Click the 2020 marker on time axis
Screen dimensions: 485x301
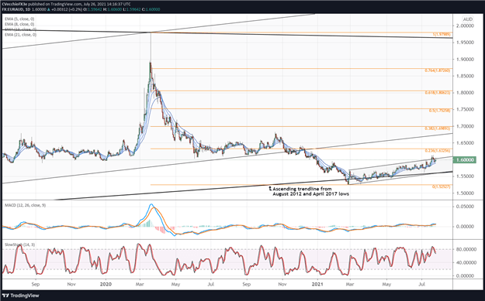click(x=106, y=284)
